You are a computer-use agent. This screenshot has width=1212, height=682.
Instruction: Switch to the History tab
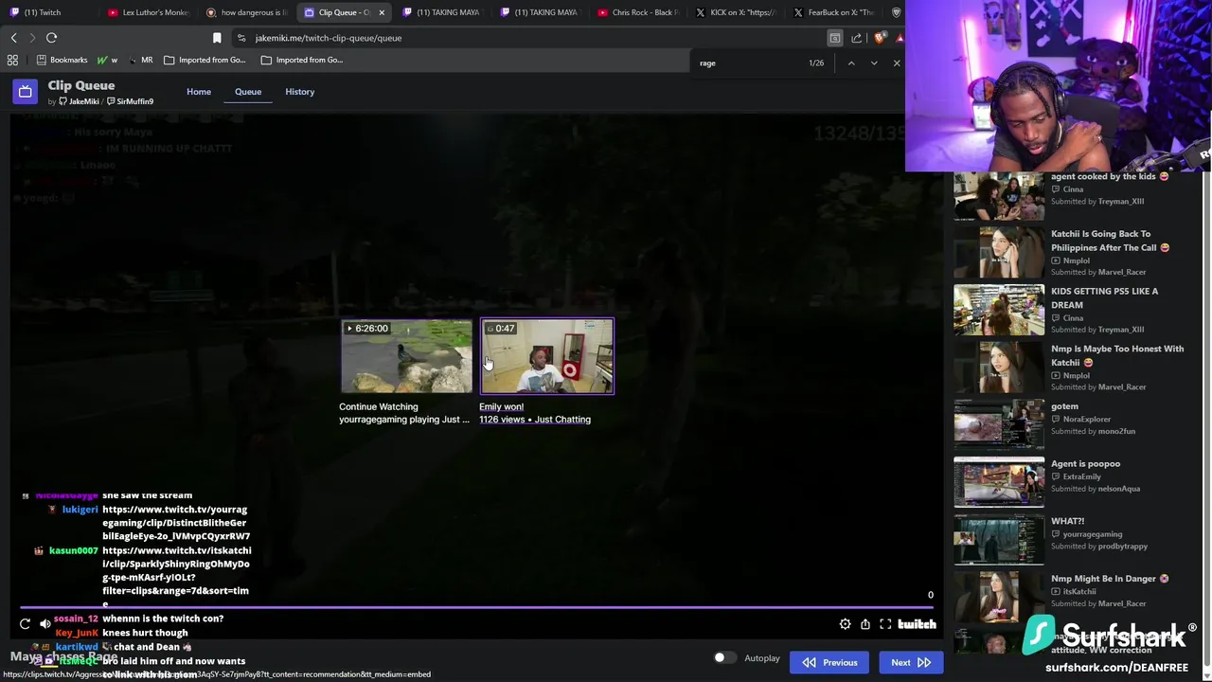point(299,92)
